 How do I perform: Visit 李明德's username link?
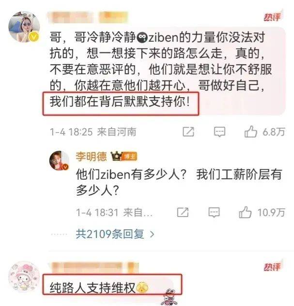pos(91,156)
